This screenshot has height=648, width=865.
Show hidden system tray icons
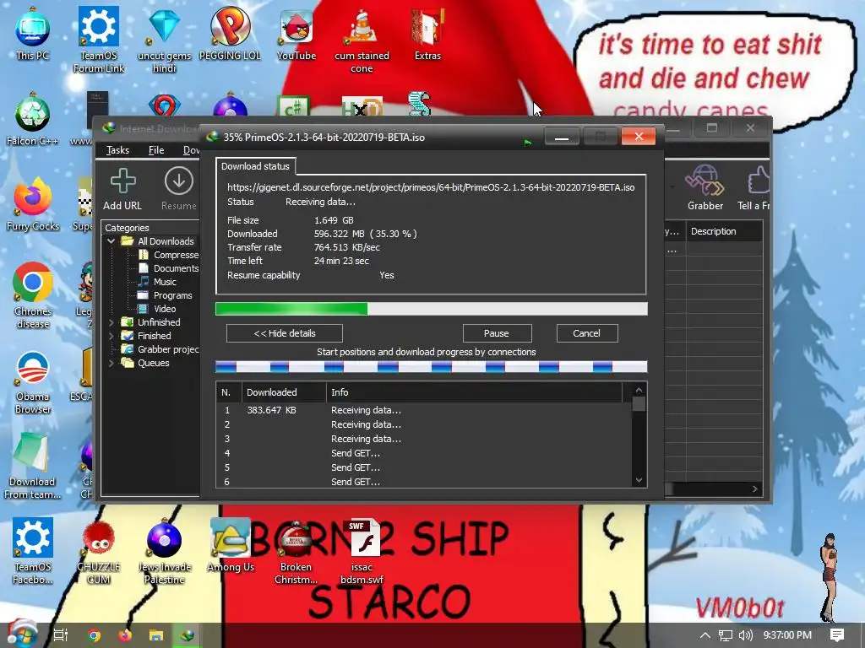pyautogui.click(x=705, y=635)
